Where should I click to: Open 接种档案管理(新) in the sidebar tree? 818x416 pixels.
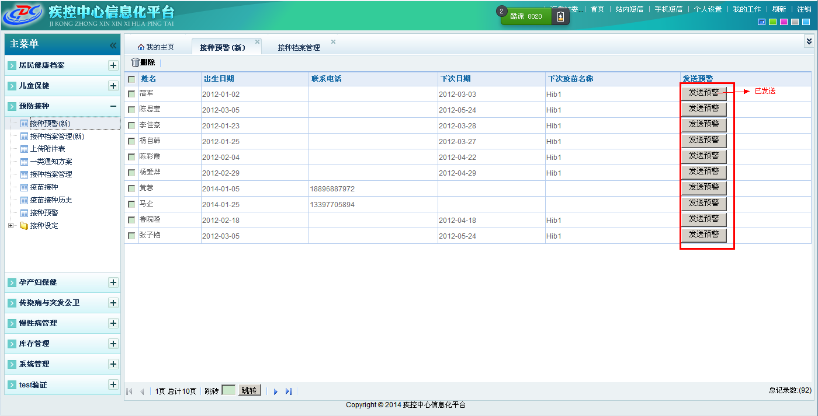pyautogui.click(x=57, y=137)
